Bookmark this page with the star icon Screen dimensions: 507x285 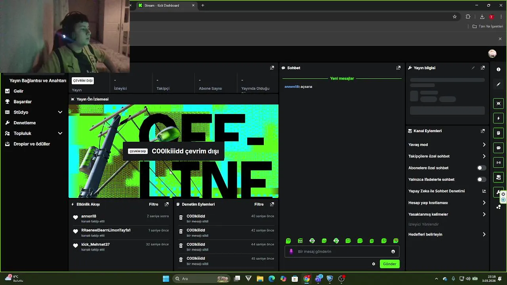[455, 17]
